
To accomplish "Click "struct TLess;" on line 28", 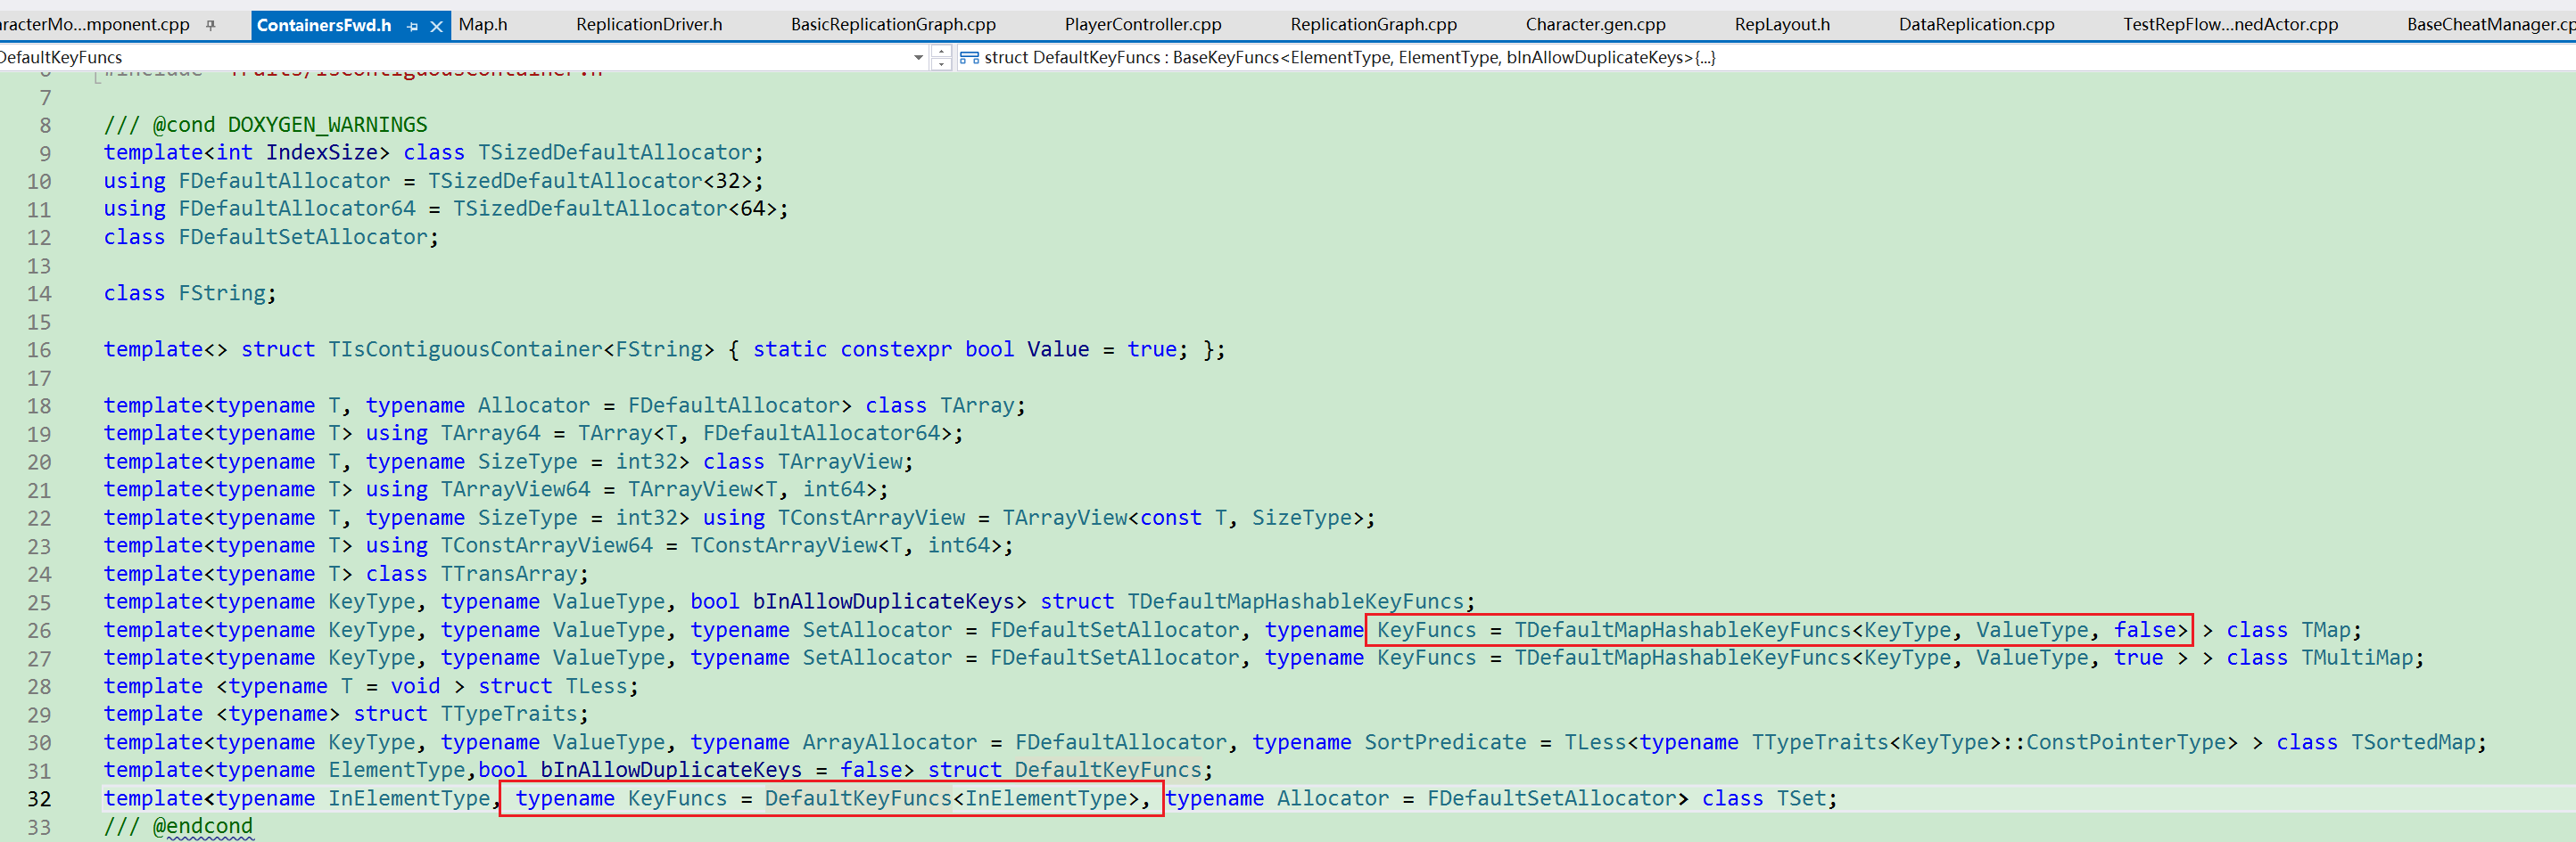I will (x=558, y=686).
